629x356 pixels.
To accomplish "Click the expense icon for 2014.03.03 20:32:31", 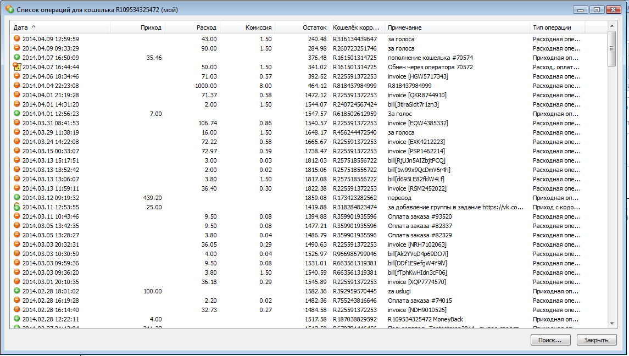I will 16,244.
